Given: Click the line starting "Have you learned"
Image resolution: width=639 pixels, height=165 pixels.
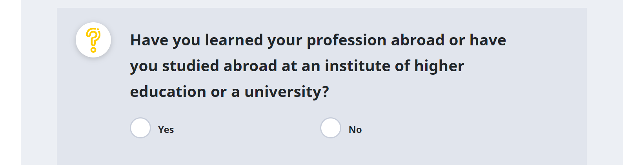Looking at the screenshot, I should (318, 40).
